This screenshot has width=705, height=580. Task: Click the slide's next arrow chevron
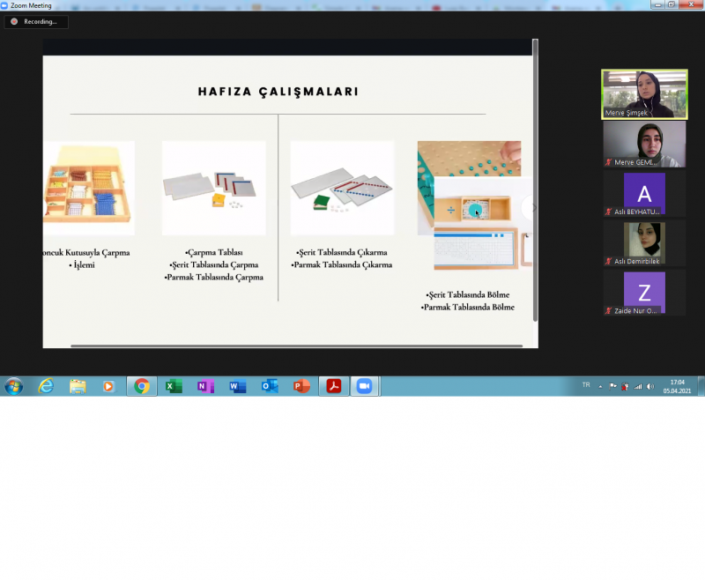530,208
